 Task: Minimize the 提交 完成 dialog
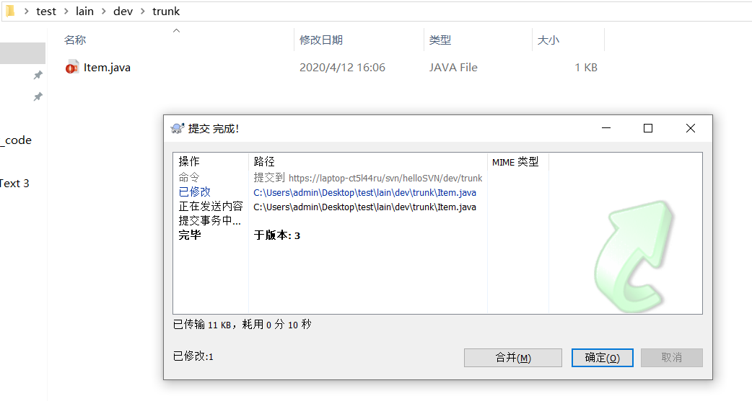[606, 128]
